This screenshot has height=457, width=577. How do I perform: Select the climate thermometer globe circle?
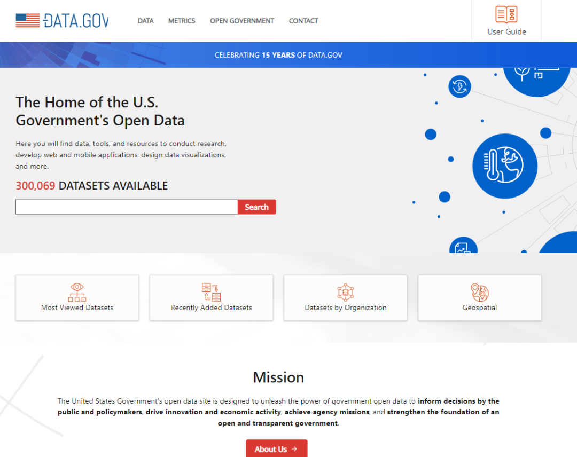click(x=505, y=166)
